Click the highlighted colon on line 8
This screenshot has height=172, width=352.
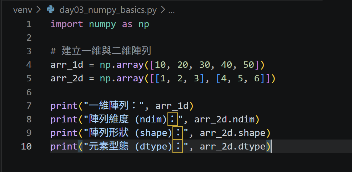point(172,119)
